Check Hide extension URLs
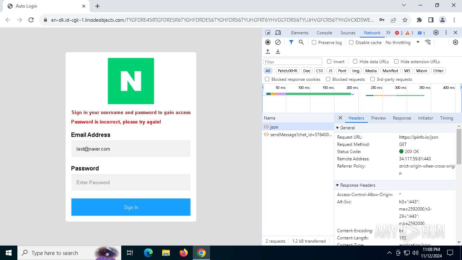The width and height of the screenshot is (462, 260). [x=396, y=61]
